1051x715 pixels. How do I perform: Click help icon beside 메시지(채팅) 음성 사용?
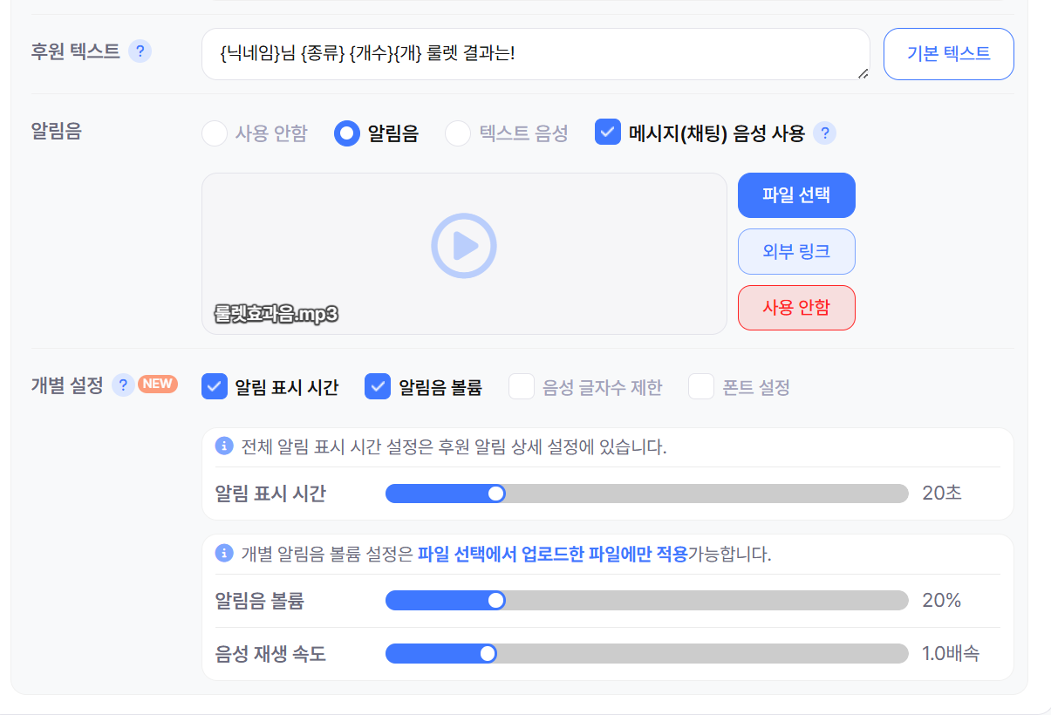(x=824, y=133)
